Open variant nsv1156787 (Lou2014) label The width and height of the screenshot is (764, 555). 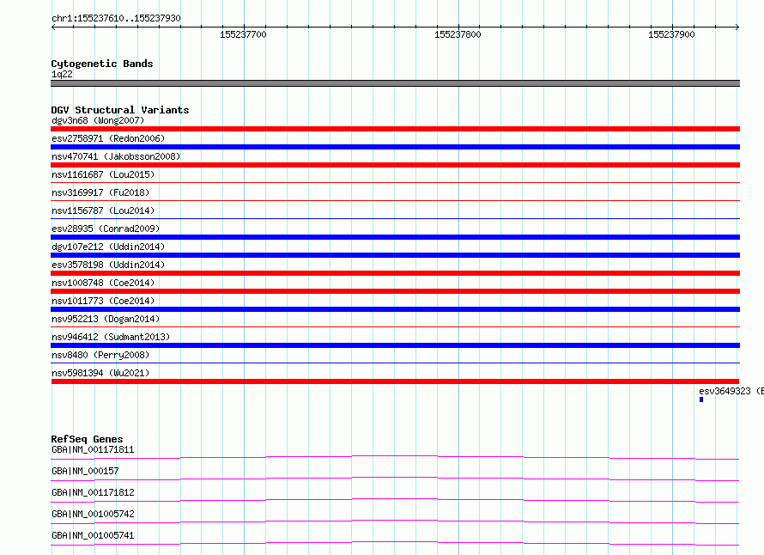103,210
